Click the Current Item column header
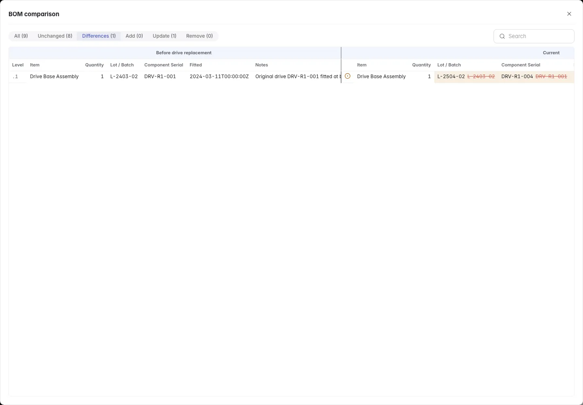The image size is (583, 405). tap(362, 65)
